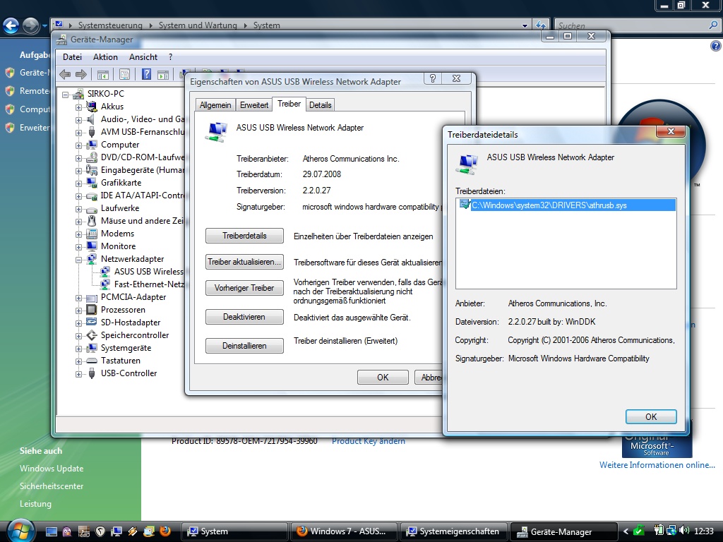Launch Firefox from the quick launch bar
723x542 pixels.
pyautogui.click(x=165, y=531)
